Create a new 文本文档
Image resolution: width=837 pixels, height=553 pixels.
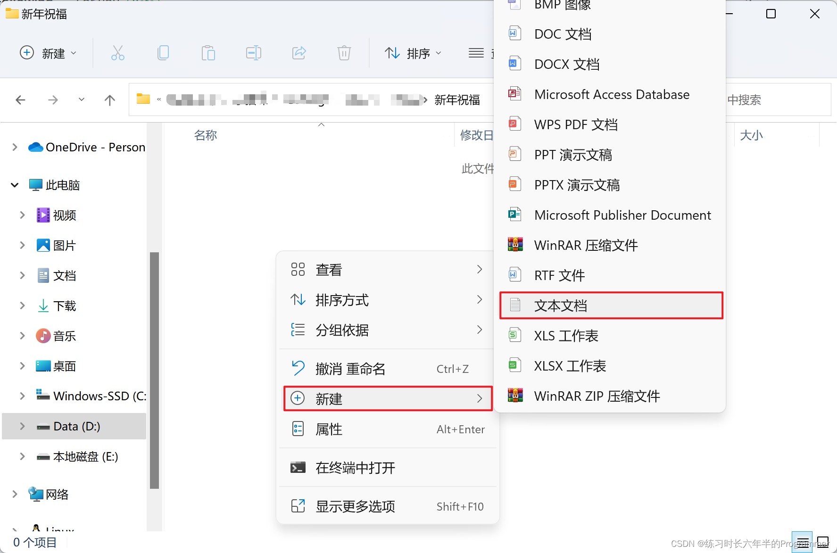pyautogui.click(x=611, y=305)
